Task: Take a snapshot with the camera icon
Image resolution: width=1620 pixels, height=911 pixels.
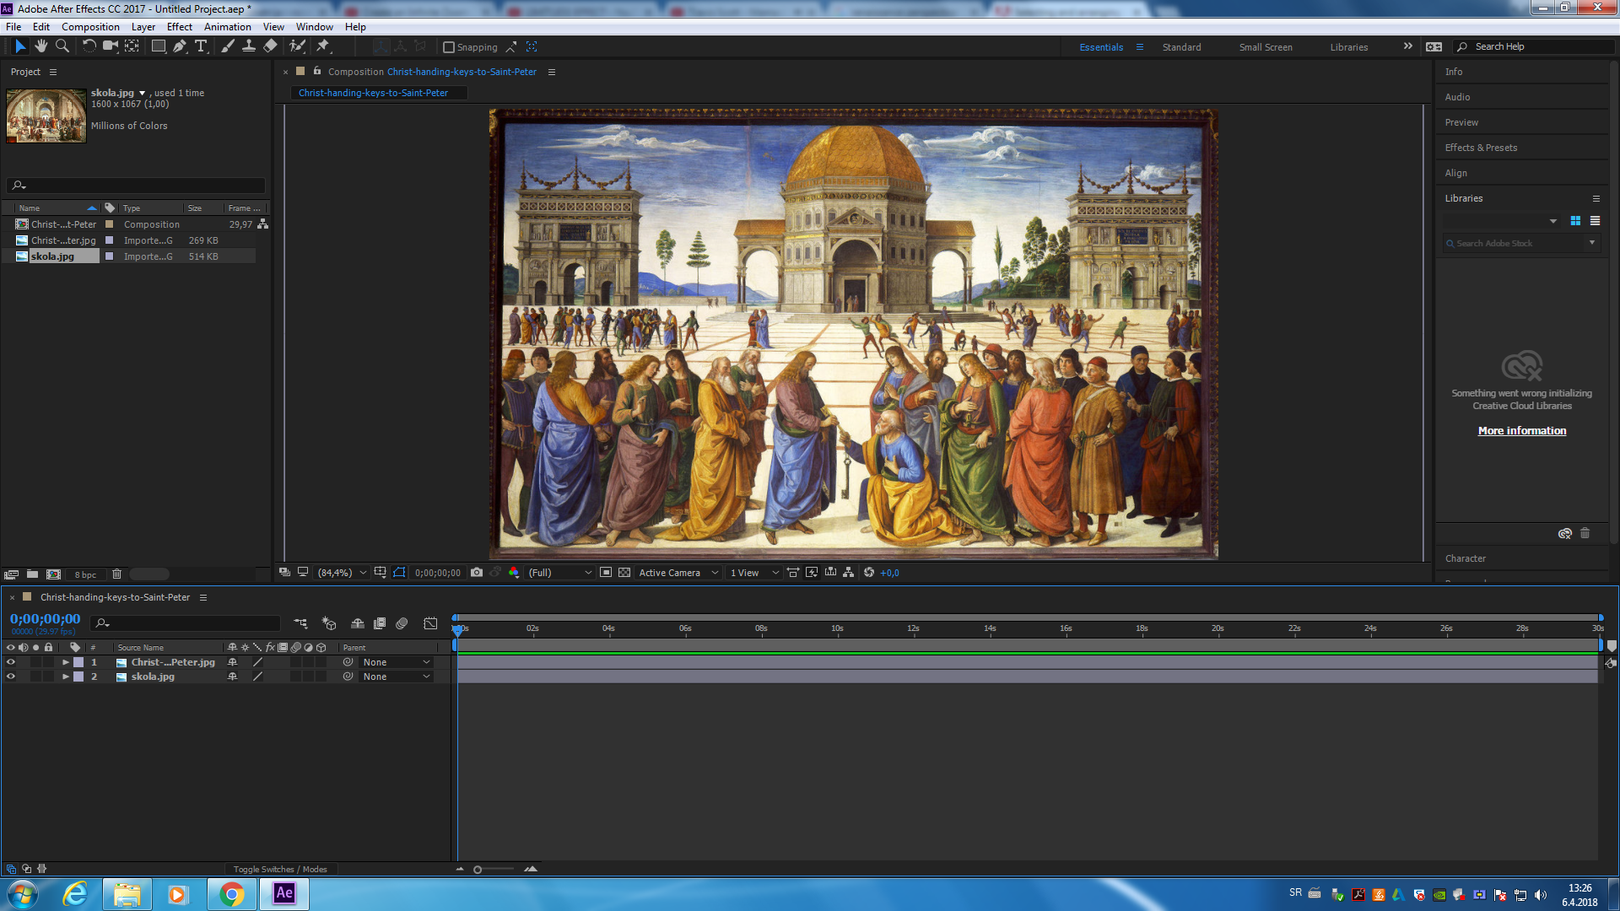Action: pyautogui.click(x=477, y=573)
